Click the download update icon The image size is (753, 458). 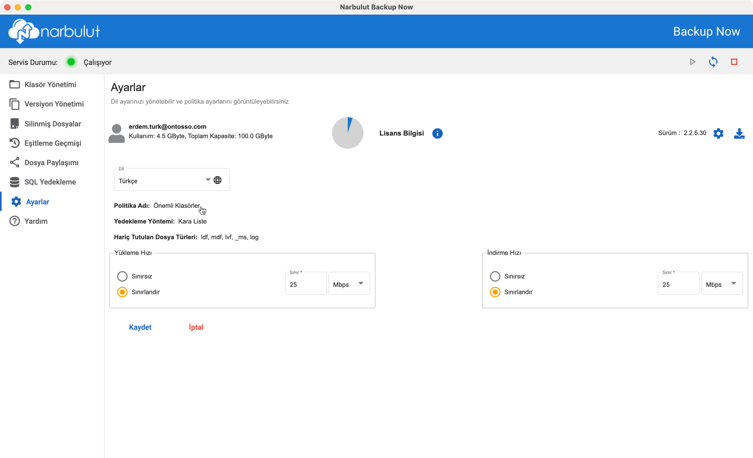pos(739,133)
